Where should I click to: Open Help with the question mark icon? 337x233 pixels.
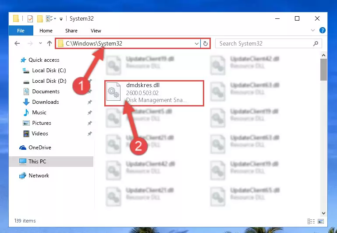click(322, 30)
